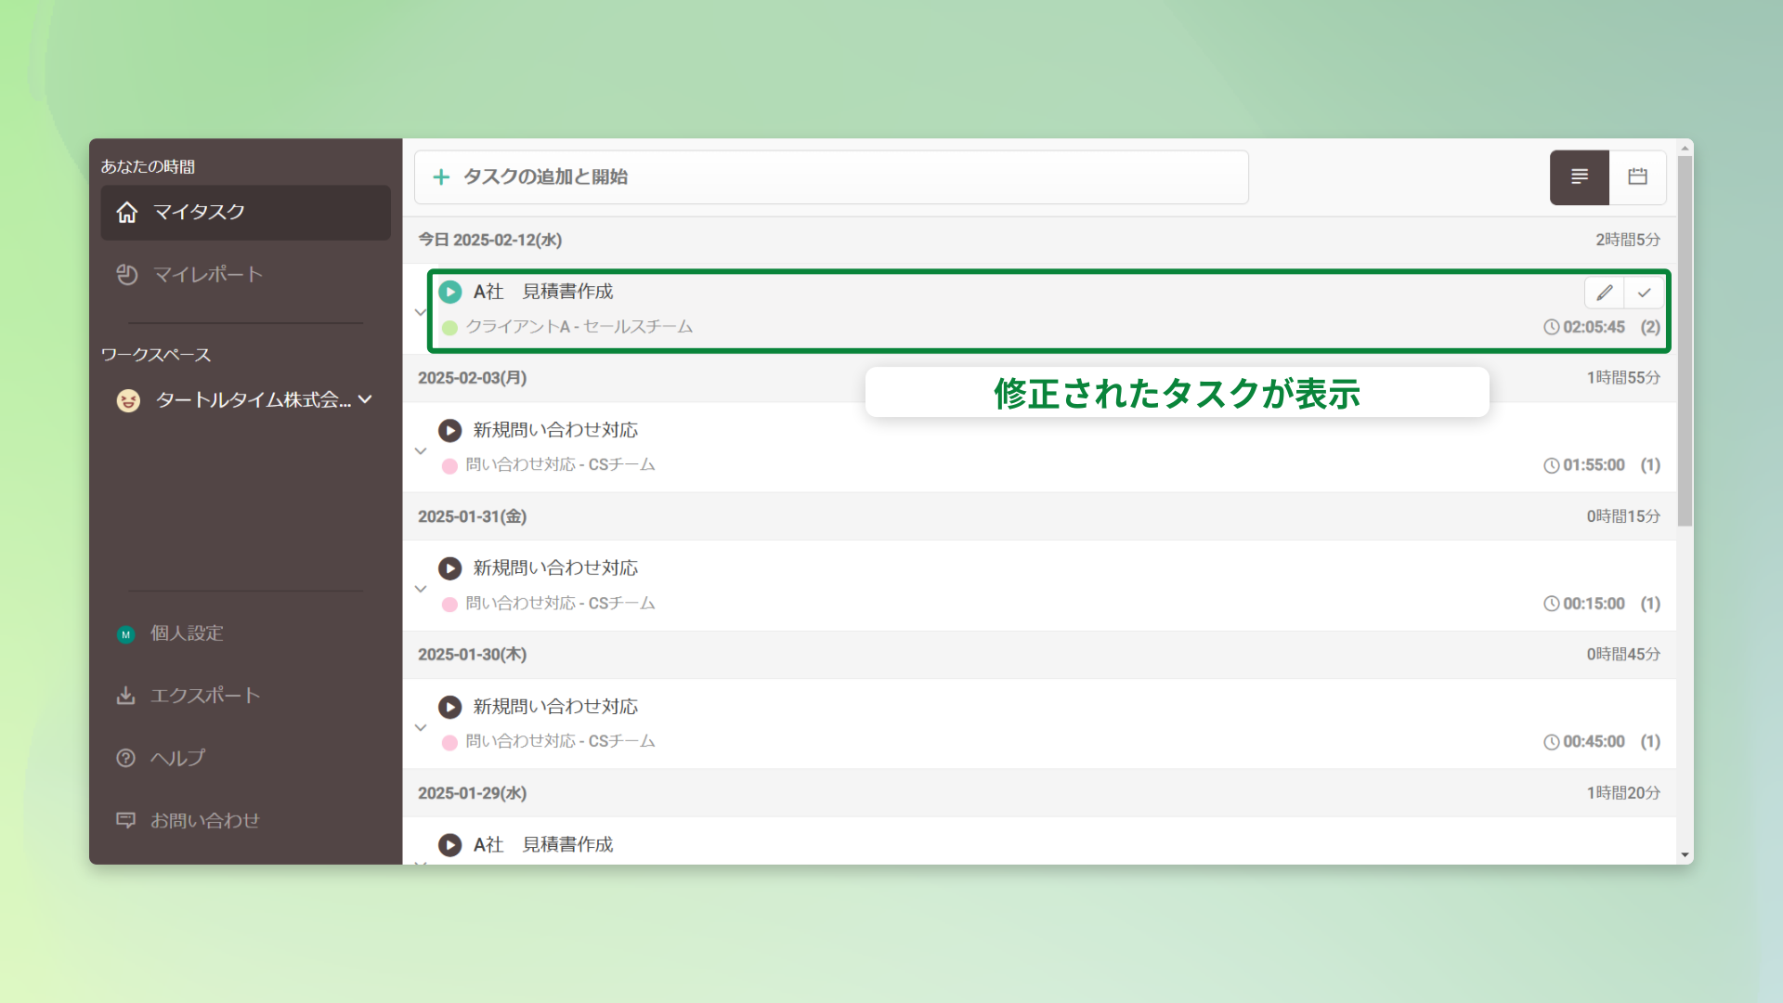The image size is (1783, 1003).
Task: Open the エクスポート export panel
Action: (204, 695)
